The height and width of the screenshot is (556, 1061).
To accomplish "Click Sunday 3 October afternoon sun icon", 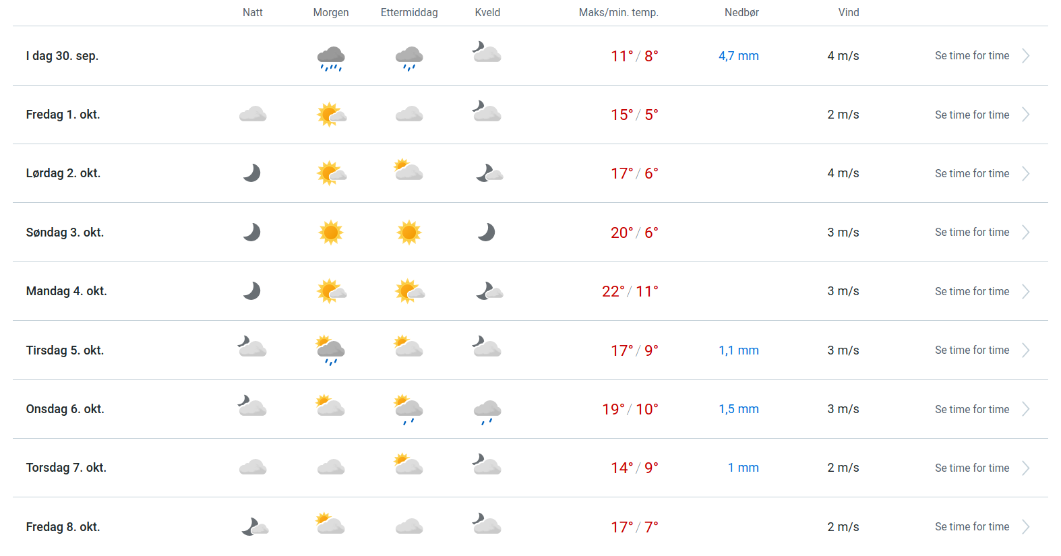I will [409, 233].
